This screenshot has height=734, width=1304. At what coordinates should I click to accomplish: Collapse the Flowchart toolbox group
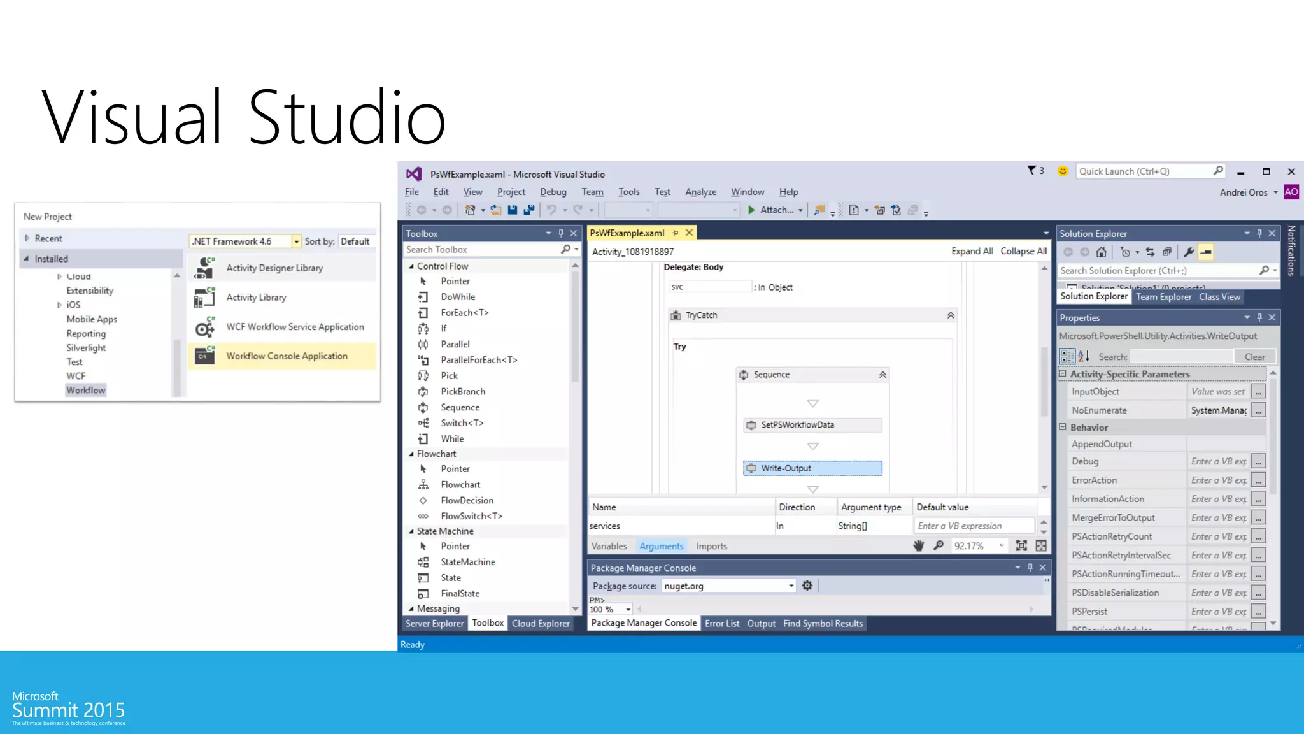click(411, 454)
